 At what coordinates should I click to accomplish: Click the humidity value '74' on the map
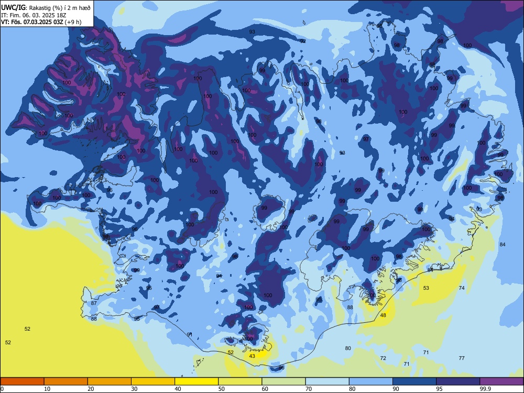click(462, 288)
